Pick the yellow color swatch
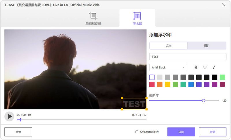This screenshot has height=140, width=231. (x=167, y=85)
